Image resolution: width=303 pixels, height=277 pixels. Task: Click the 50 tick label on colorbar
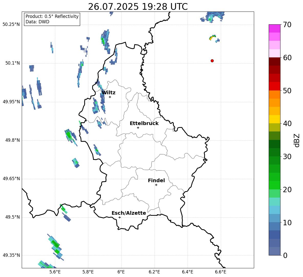click(x=287, y=91)
